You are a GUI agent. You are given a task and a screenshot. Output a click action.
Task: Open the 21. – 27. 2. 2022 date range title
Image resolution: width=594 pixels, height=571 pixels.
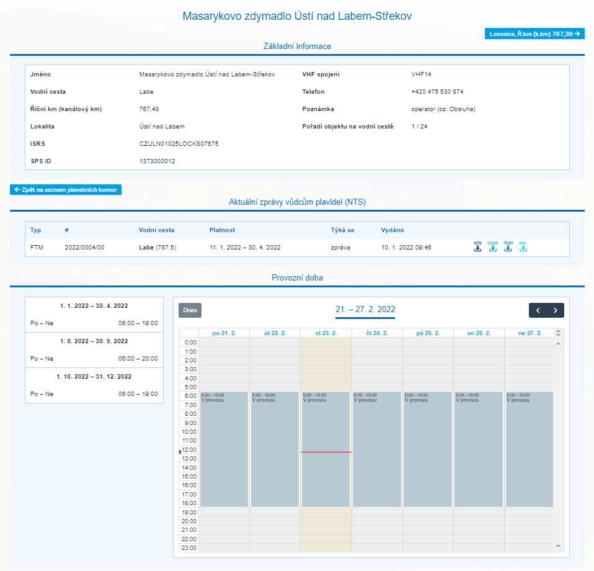tap(365, 310)
